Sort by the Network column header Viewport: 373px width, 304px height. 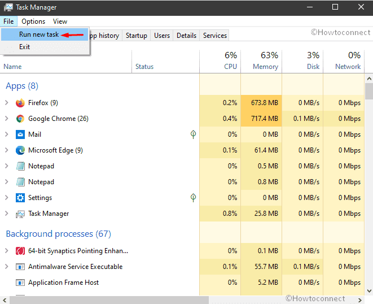tap(344, 62)
